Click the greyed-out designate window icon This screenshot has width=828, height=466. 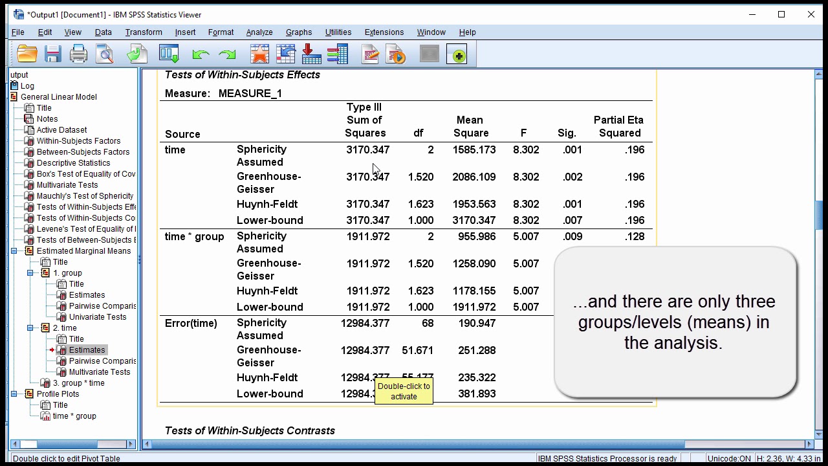[x=429, y=54]
